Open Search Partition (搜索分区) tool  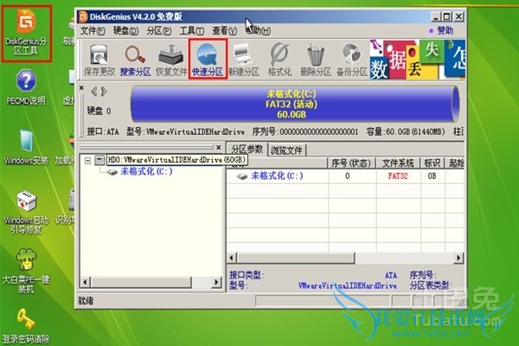(135, 60)
